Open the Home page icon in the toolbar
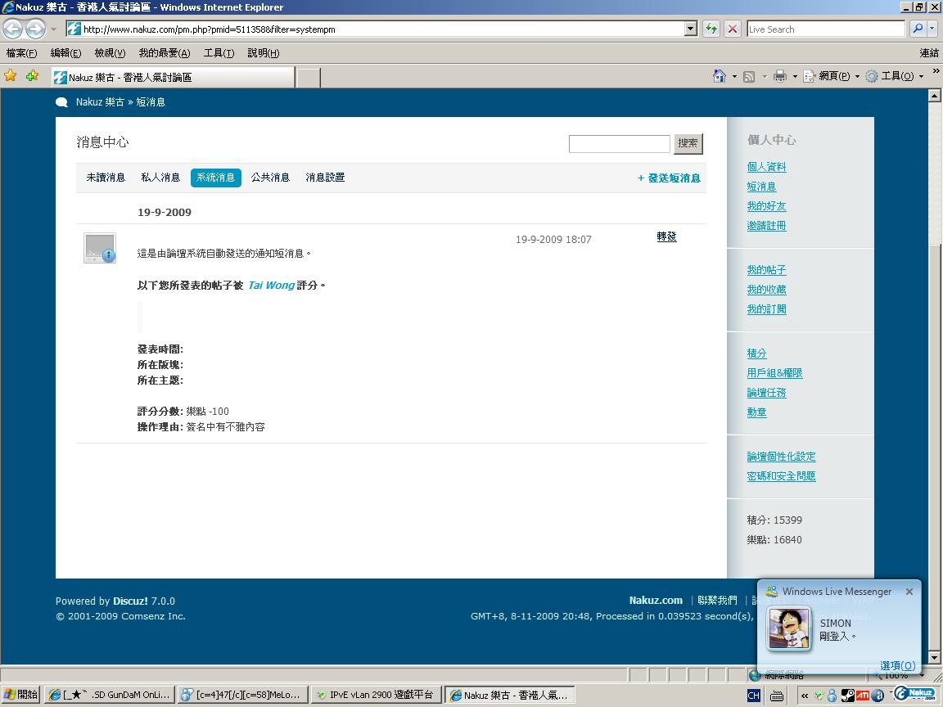943x707 pixels. 720,76
